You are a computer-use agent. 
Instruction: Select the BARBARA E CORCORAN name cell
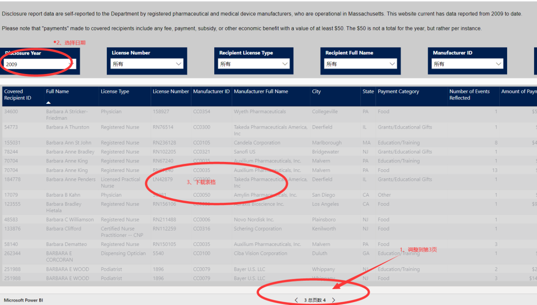(59, 256)
